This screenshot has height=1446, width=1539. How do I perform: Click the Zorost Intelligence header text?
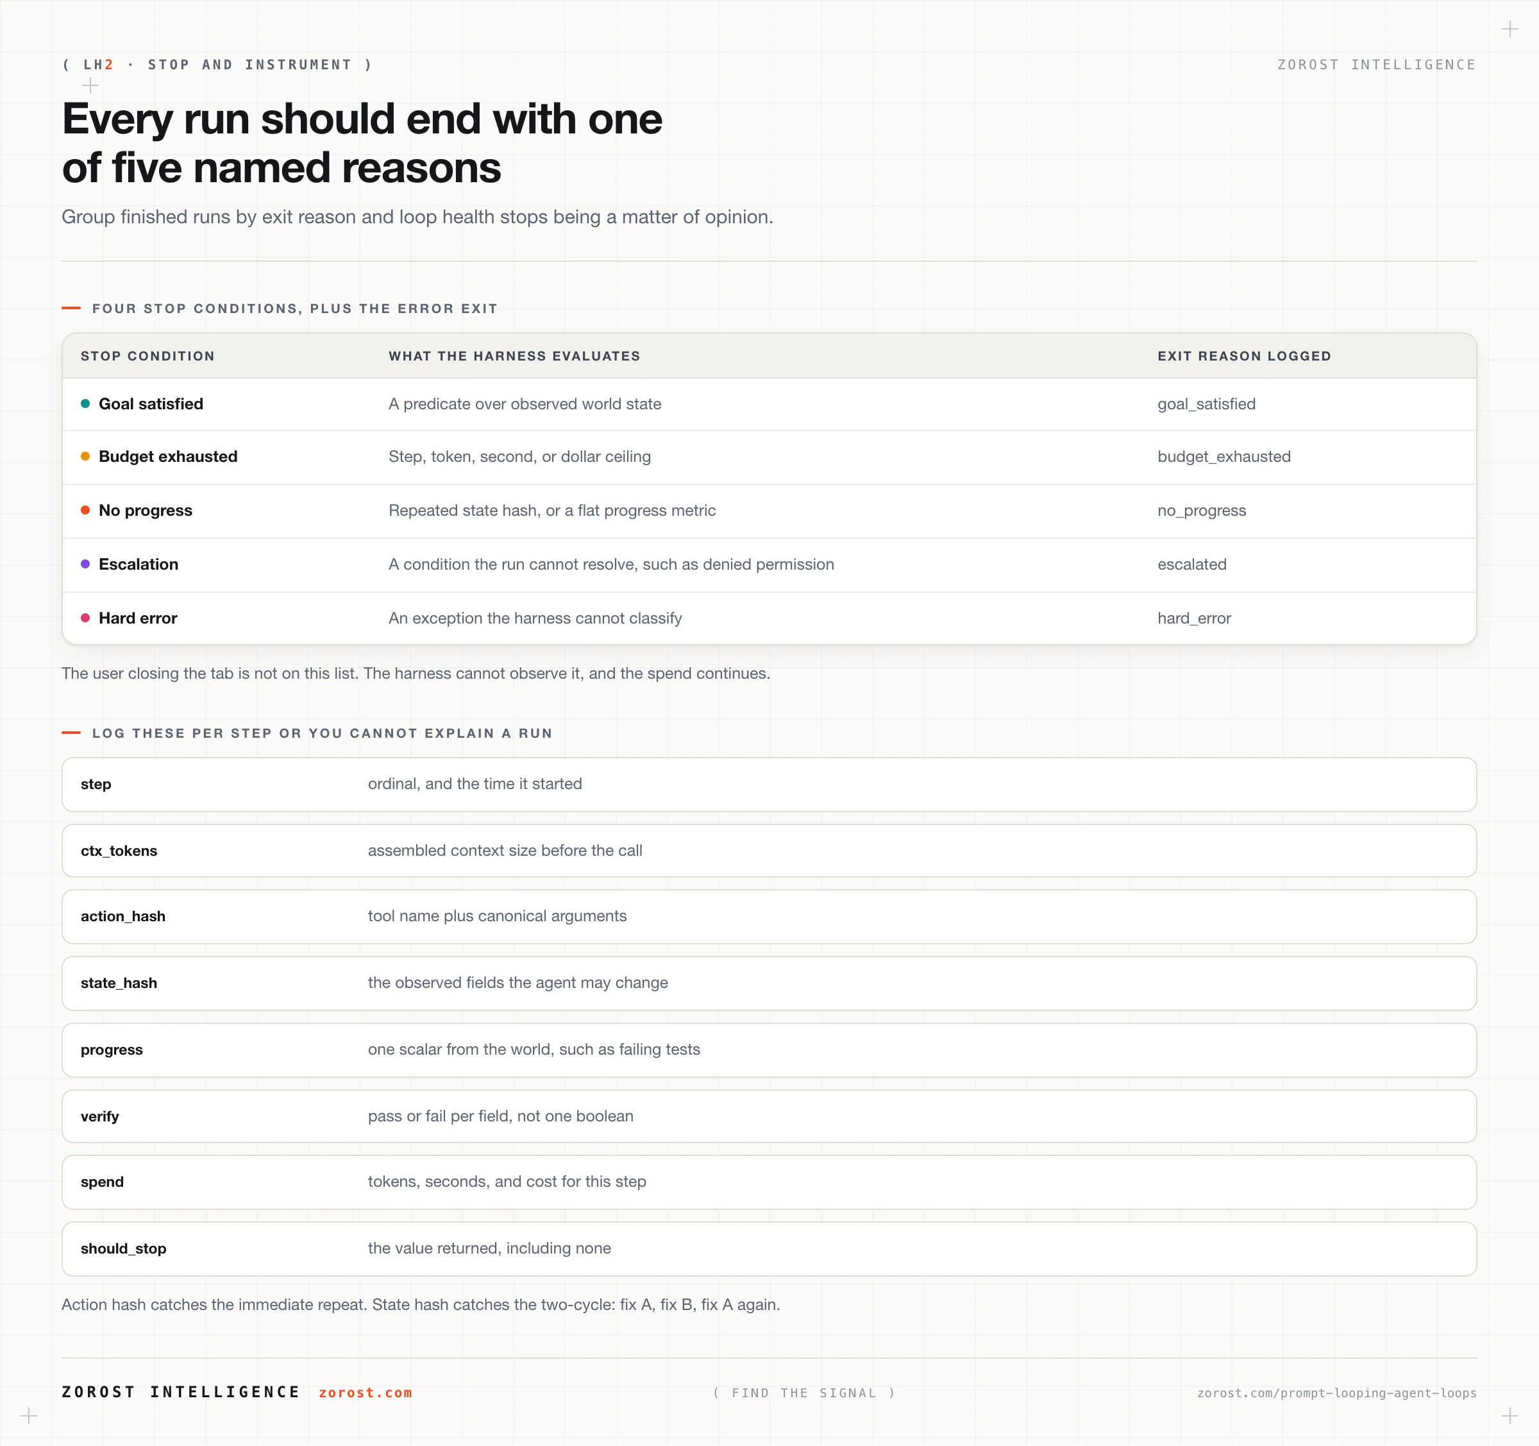pyautogui.click(x=1376, y=64)
